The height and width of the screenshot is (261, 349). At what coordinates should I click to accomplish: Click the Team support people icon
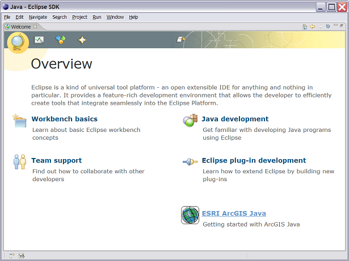20,162
